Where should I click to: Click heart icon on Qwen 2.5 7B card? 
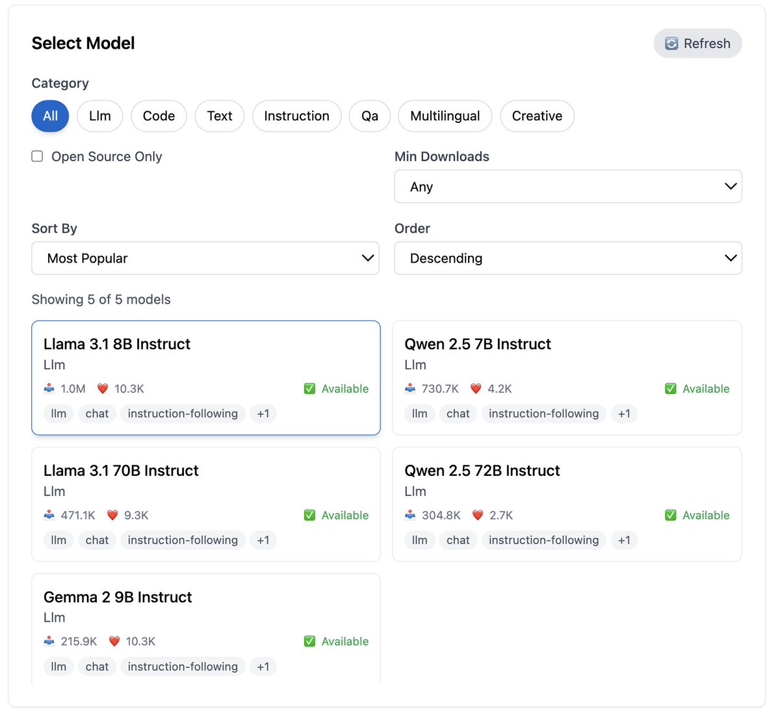click(x=476, y=389)
